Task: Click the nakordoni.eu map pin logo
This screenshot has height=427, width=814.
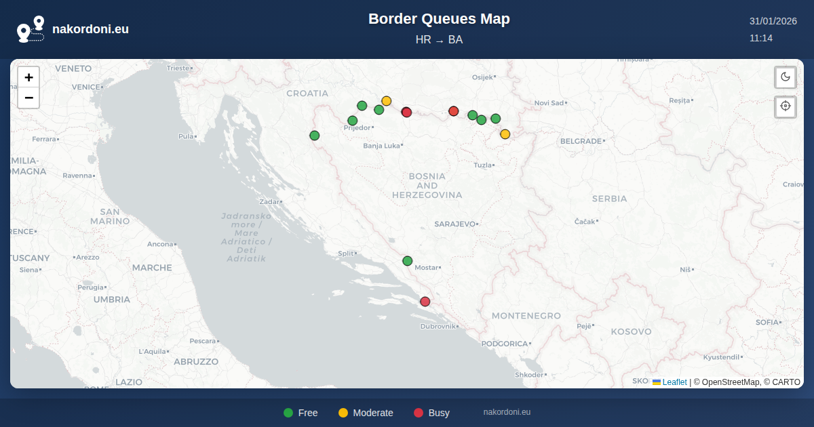Action: tap(31, 29)
